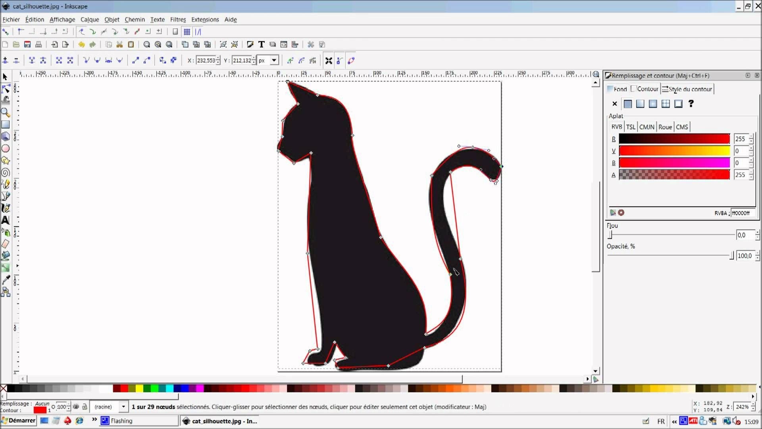Open the Calque menu
This screenshot has width=762, height=429.
tap(89, 19)
